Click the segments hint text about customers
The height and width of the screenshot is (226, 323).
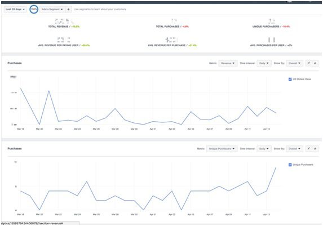(x=100, y=9)
